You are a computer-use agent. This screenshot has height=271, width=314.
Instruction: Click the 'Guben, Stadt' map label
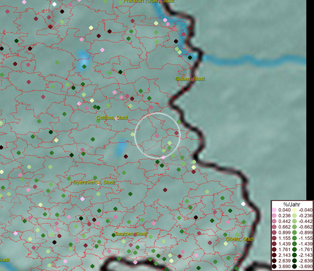pos(190,79)
